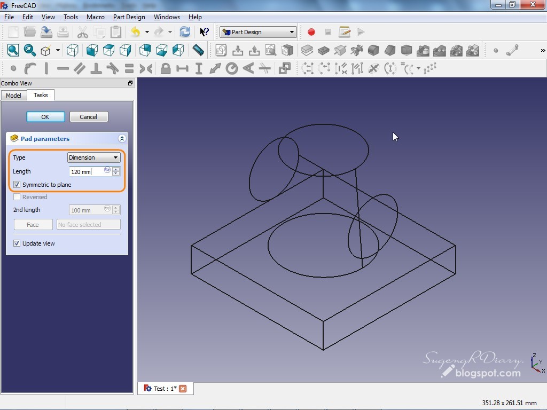
Task: Start recording a macro
Action: (x=311, y=31)
